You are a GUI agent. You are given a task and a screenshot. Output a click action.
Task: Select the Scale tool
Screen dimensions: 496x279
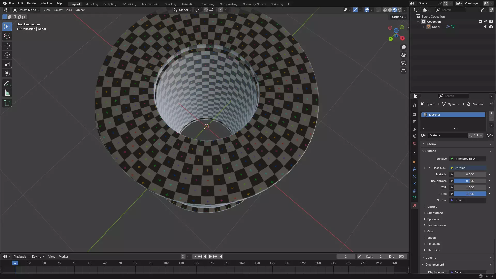coord(7,64)
